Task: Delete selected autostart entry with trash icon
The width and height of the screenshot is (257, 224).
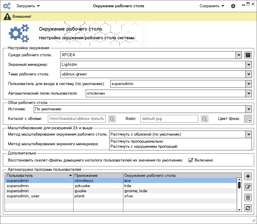Action: click(248, 197)
